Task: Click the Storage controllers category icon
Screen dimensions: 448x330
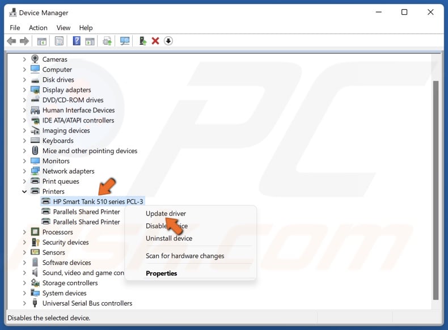Action: [x=35, y=282]
